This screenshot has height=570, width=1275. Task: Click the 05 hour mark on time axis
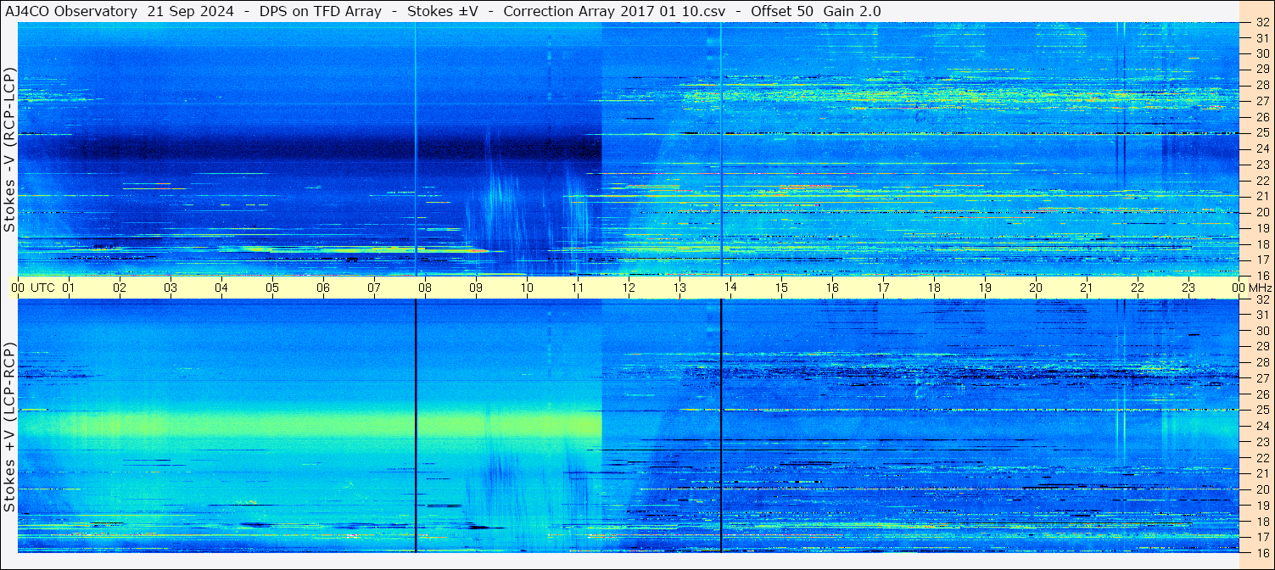pyautogui.click(x=272, y=288)
